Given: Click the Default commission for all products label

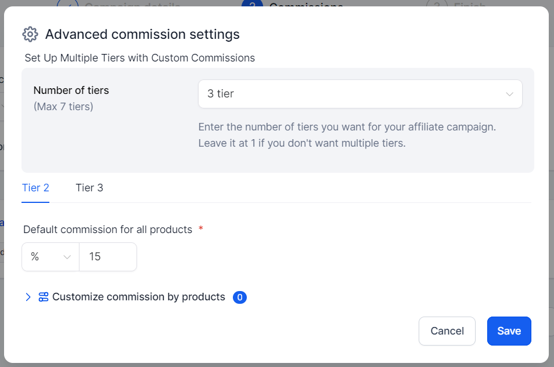Looking at the screenshot, I should pyautogui.click(x=107, y=230).
